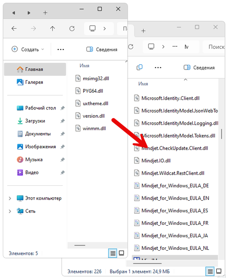
Task: Open the Создать dropdown menu
Action: point(28,49)
